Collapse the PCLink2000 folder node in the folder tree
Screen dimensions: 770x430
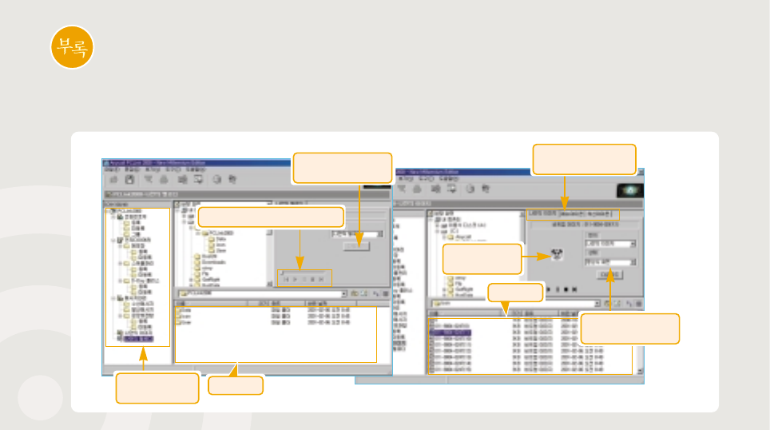[x=198, y=233]
